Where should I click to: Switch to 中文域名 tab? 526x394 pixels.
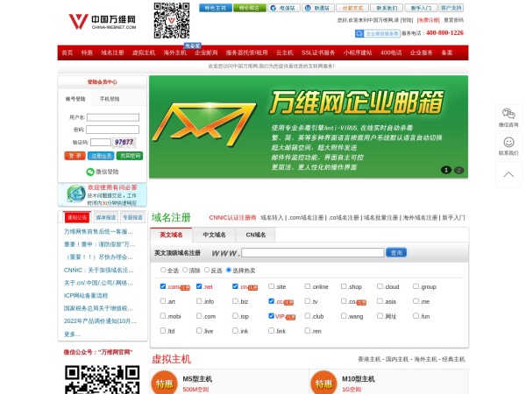coord(215,235)
